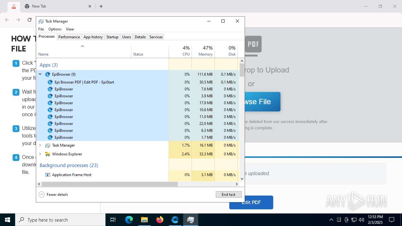The height and width of the screenshot is (226, 402).
Task: Click the End task button
Action: tap(229, 195)
